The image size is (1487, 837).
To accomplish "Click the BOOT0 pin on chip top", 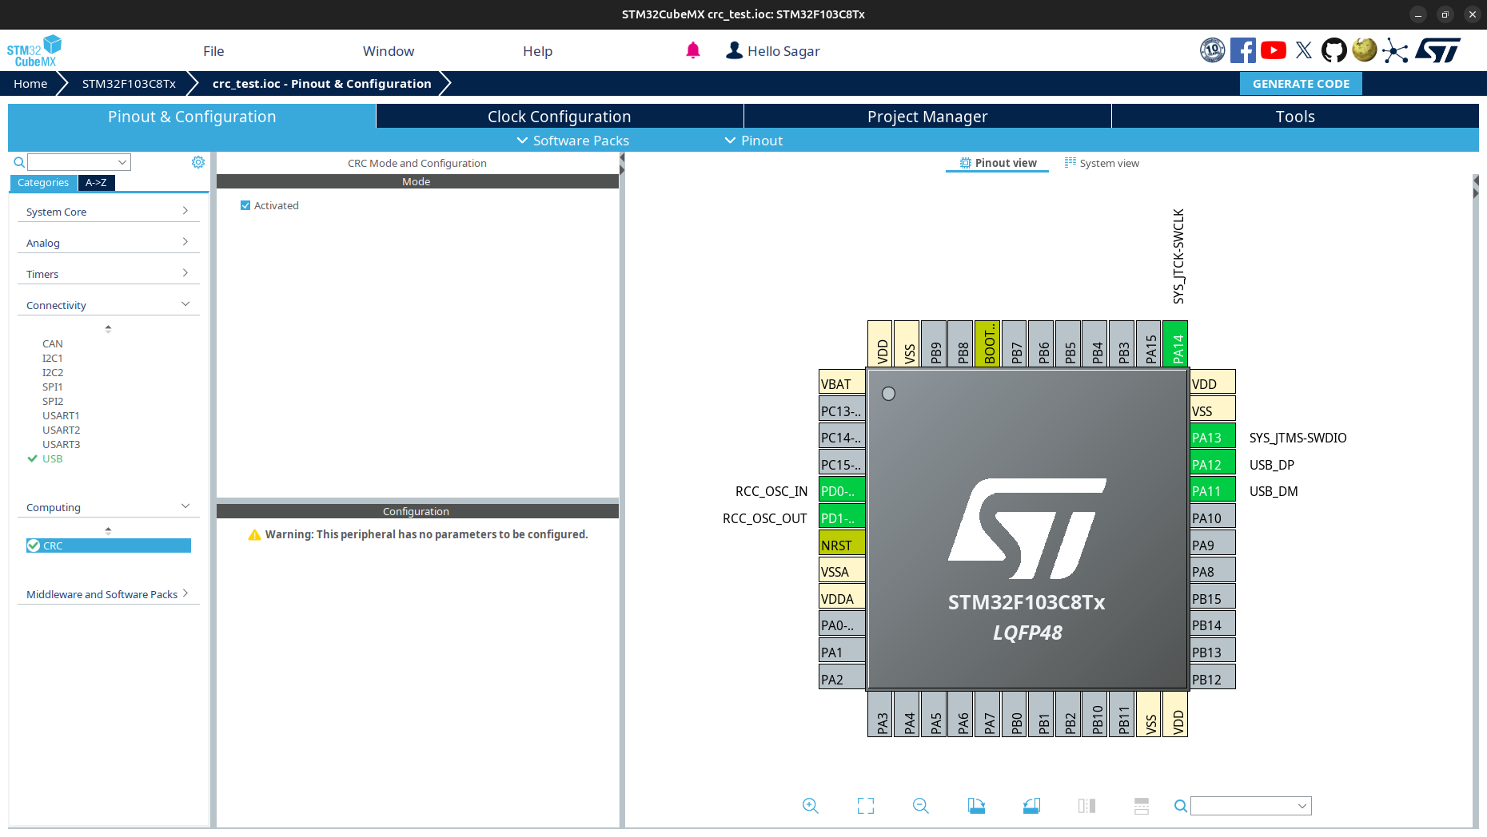I will [987, 343].
